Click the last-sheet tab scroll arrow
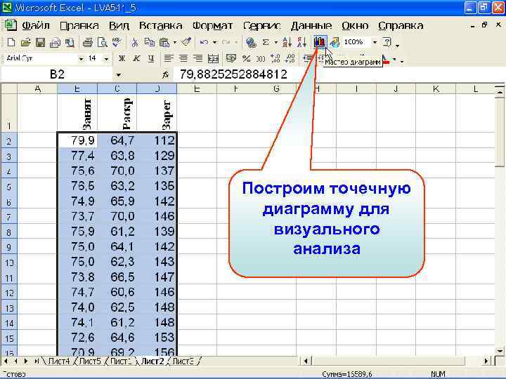Viewport: 506px width, 379px height. click(36, 361)
